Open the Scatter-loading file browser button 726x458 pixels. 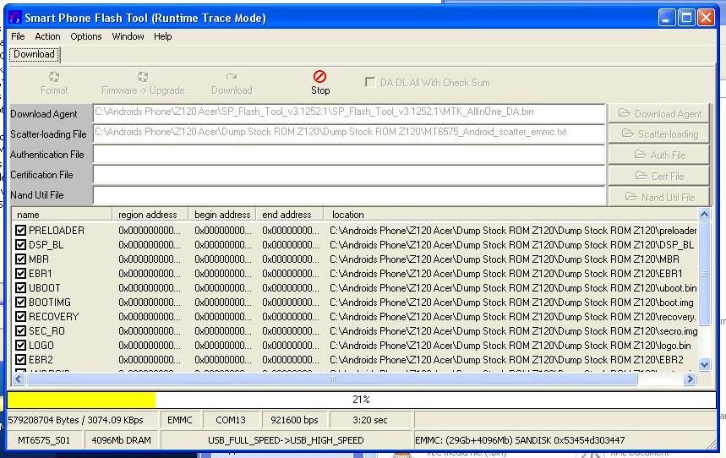659,134
